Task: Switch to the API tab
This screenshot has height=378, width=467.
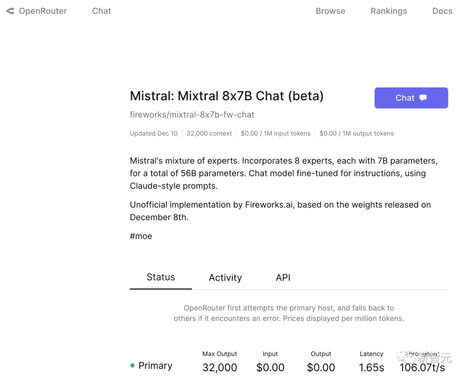Action: pyautogui.click(x=283, y=278)
